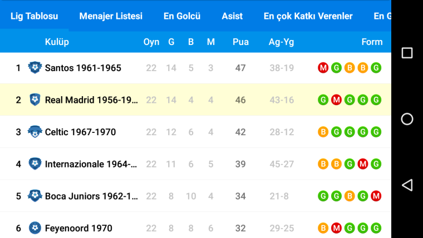Tap the Boca Juniors club crest icon
Image resolution: width=423 pixels, height=238 pixels.
pos(35,196)
